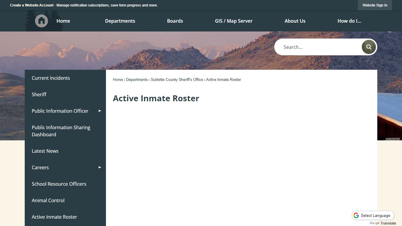Open Active Inmate Roster sidebar link
402x226 pixels.
click(x=65, y=217)
